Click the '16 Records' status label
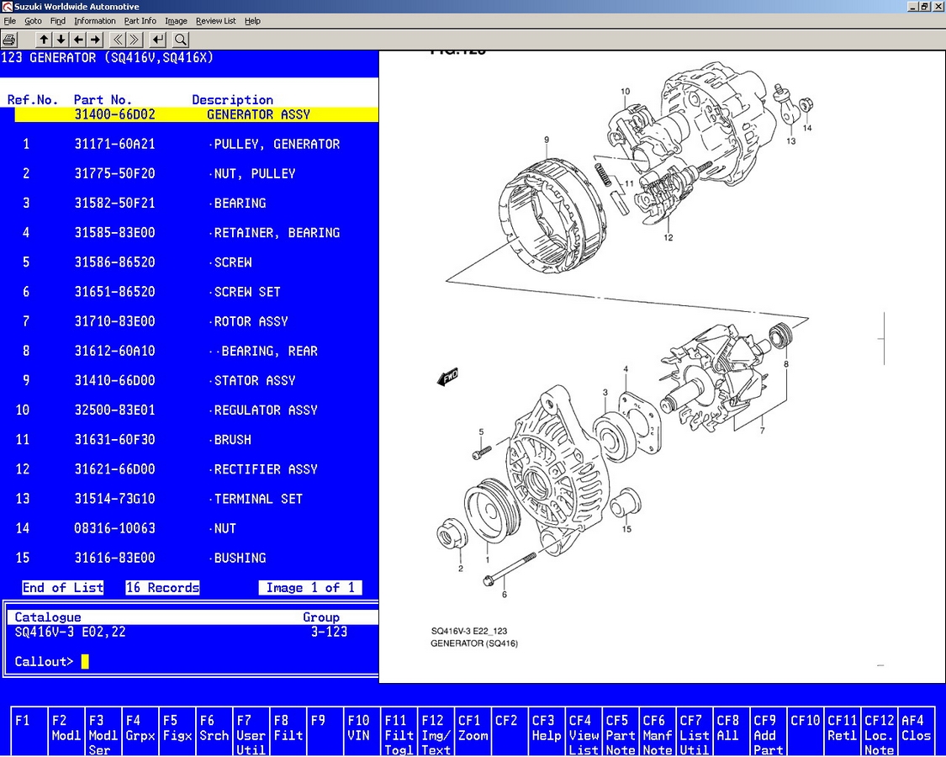946x757 pixels. pos(162,587)
